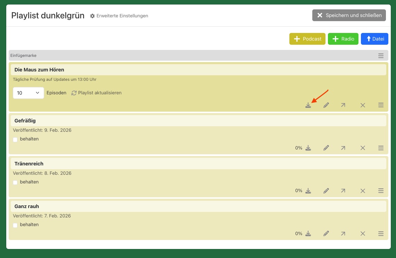The image size is (396, 258).
Task: Click the pencil edit icon for Gefräßig
Action: coord(326,148)
